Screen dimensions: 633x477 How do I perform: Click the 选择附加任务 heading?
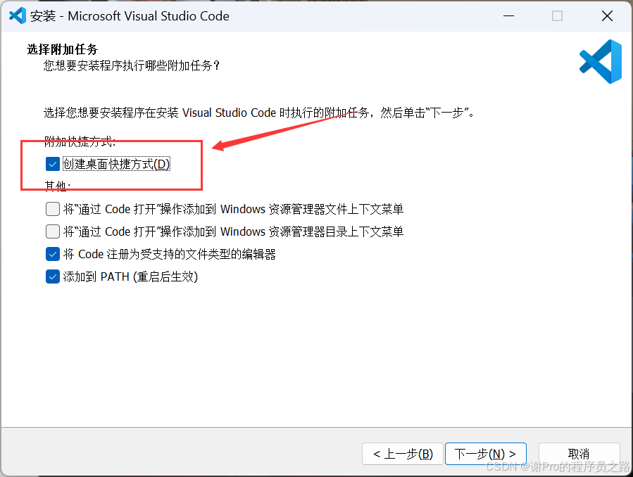pos(63,49)
